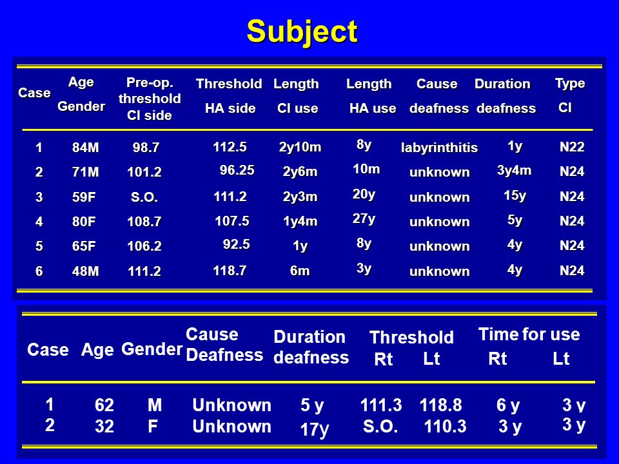Click the '3y4m' deafness duration
This screenshot has width=619, height=464.
point(514,170)
